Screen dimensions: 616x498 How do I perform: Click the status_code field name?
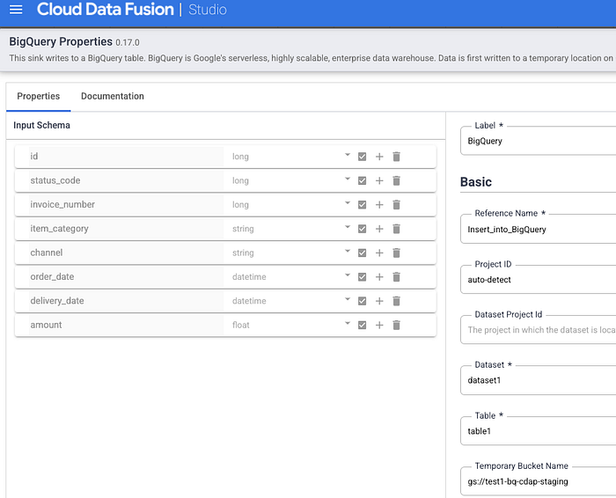point(126,180)
